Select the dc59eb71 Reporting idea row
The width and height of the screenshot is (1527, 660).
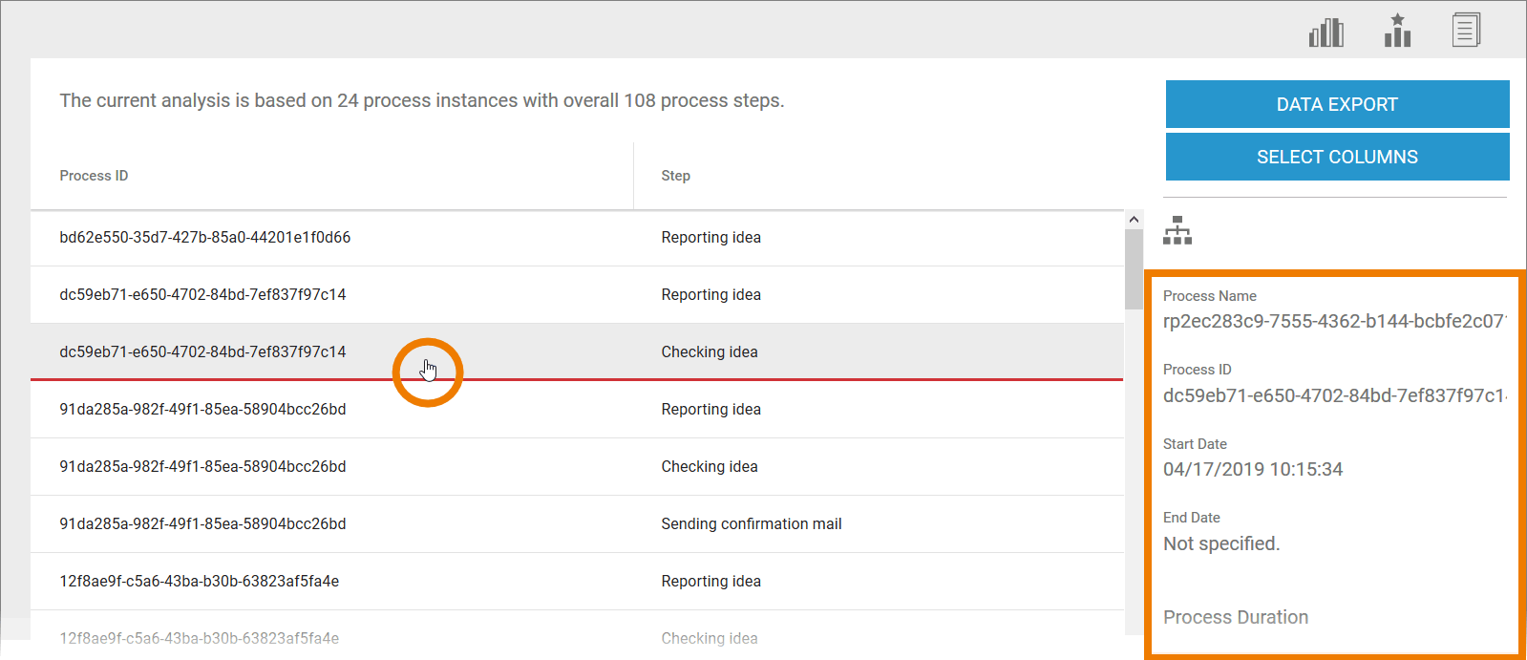(202, 295)
